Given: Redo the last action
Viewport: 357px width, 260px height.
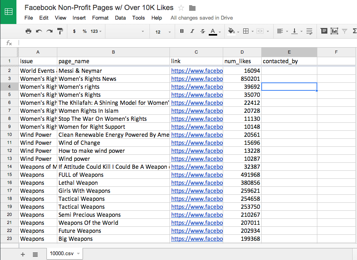Looking at the screenshot, I should (x=49, y=31).
